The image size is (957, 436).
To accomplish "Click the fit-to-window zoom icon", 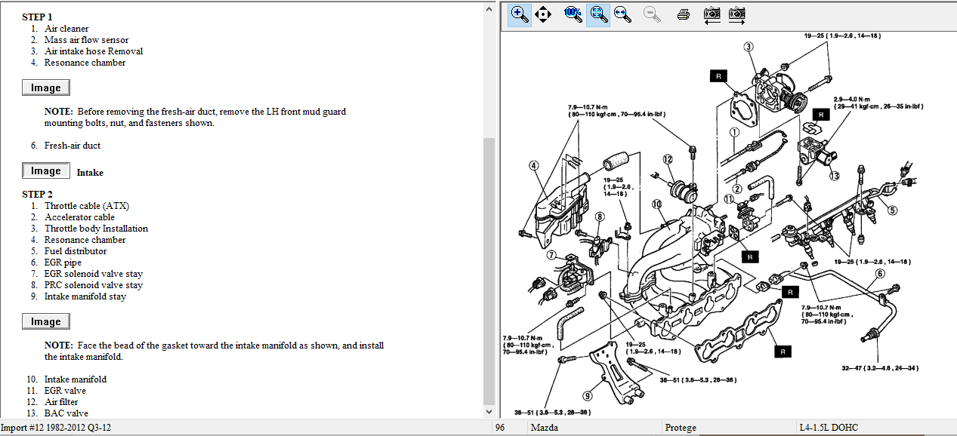I will 598,14.
